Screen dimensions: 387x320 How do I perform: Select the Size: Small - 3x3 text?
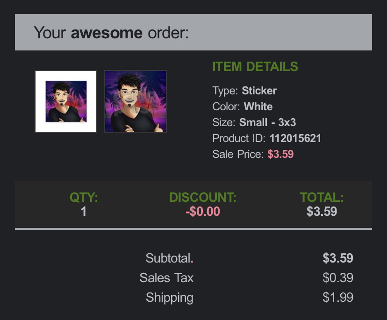point(254,122)
